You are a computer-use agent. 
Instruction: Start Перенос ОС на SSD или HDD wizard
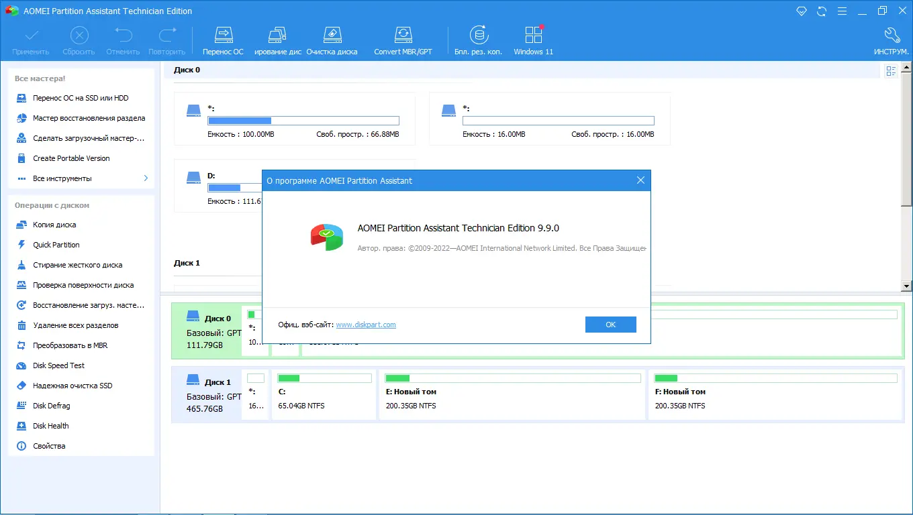81,98
